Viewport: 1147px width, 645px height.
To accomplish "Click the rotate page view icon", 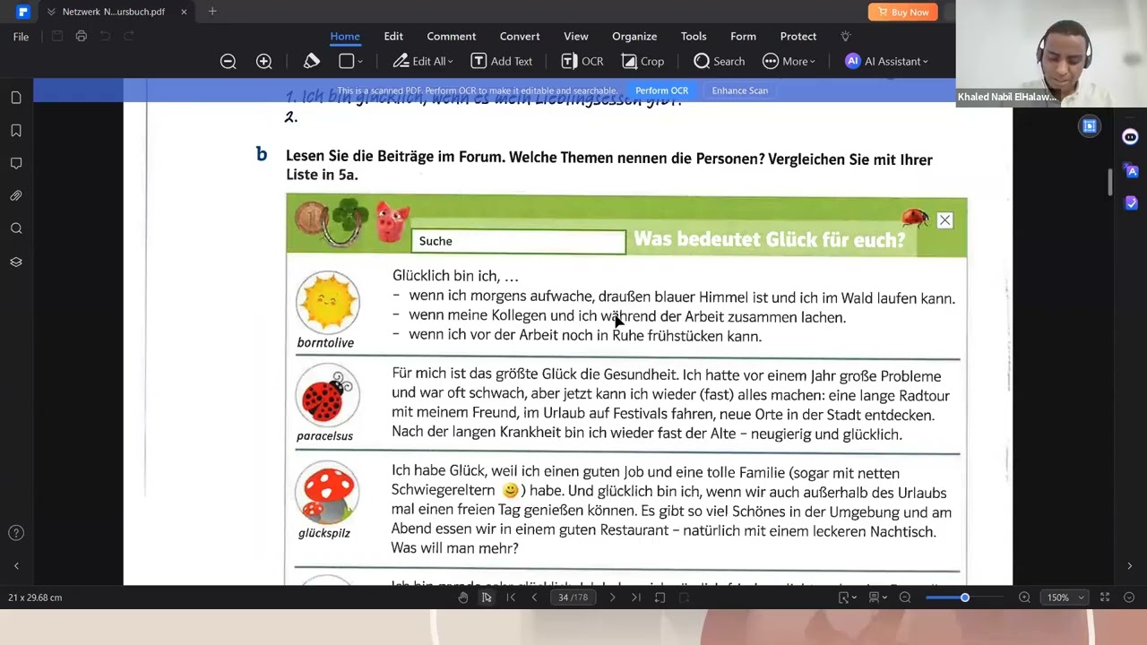I will click(x=660, y=598).
